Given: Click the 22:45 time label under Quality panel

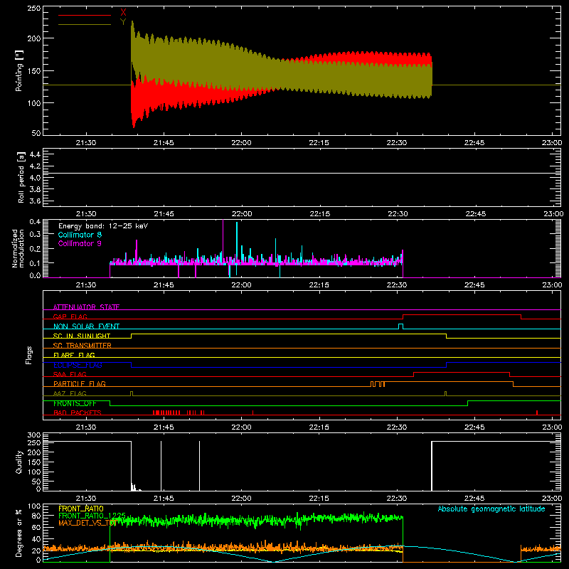Looking at the screenshot, I should point(474,499).
